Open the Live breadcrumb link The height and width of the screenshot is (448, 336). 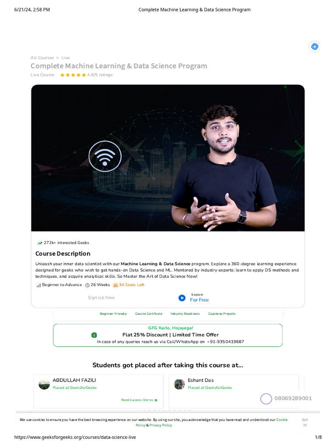coord(66,58)
